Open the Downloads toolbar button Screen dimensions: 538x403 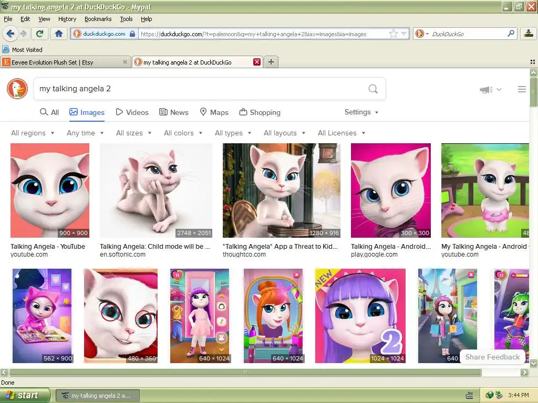[529, 34]
